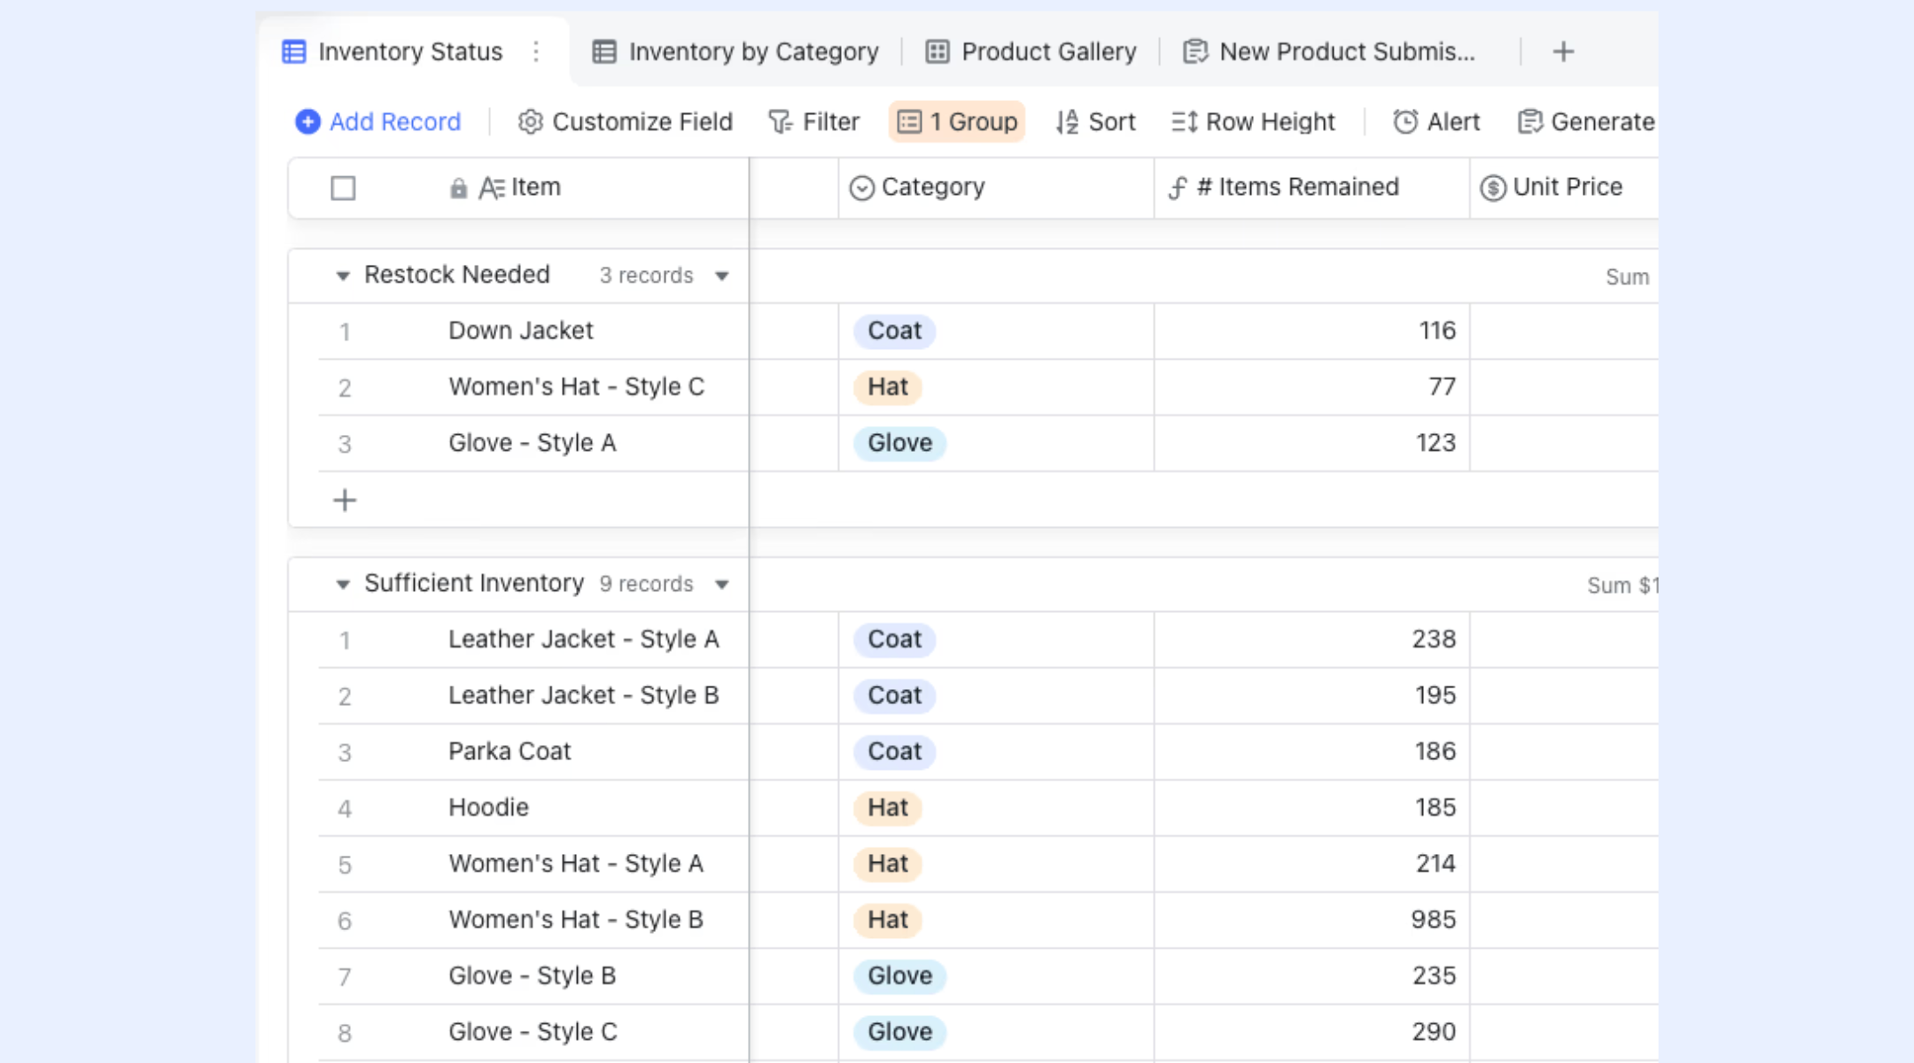Click Inventory by Category grid icon
This screenshot has height=1063, width=1914.
click(604, 51)
